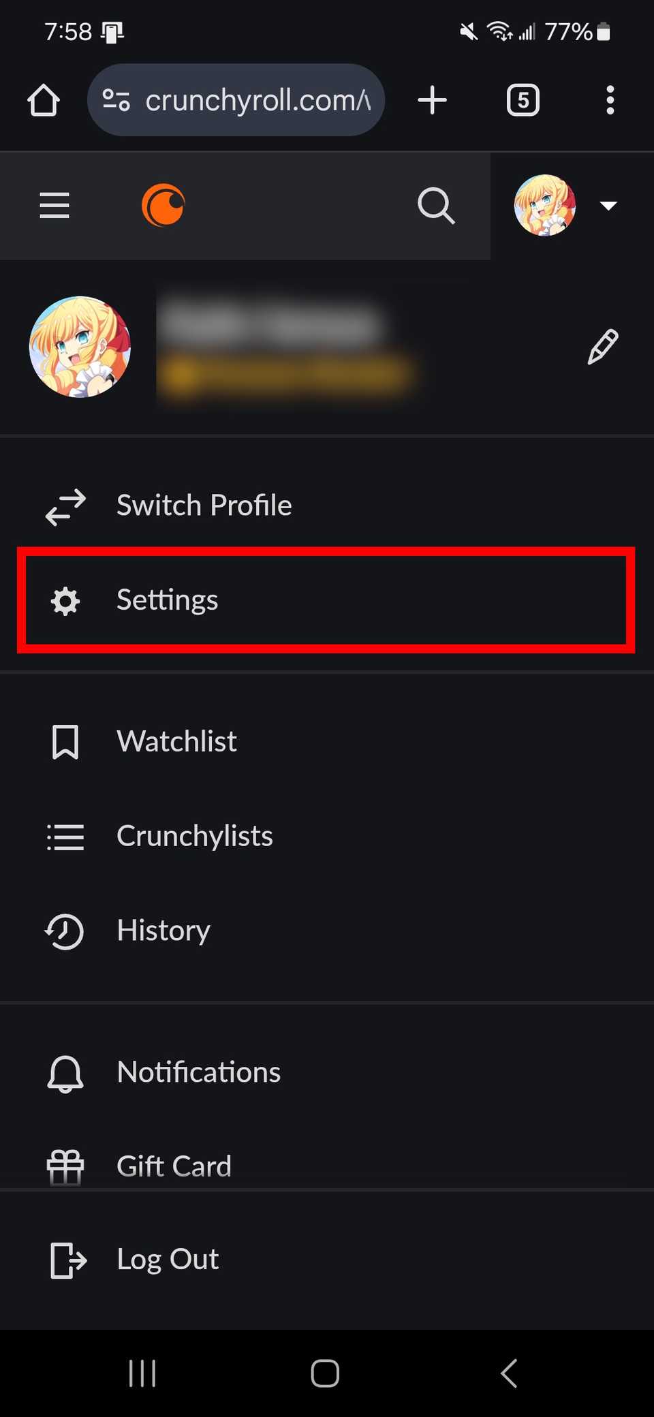Open the hamburger navigation menu
This screenshot has height=1417, width=654.
coord(54,205)
